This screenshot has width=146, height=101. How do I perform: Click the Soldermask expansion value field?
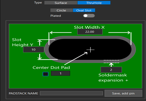[x=111, y=70]
